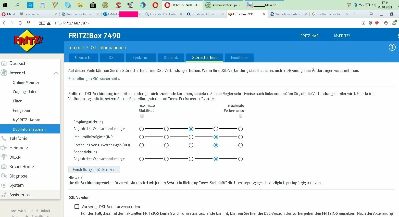Open the ad blocker shield icon
The width and height of the screenshot is (399, 217).
(370, 23)
